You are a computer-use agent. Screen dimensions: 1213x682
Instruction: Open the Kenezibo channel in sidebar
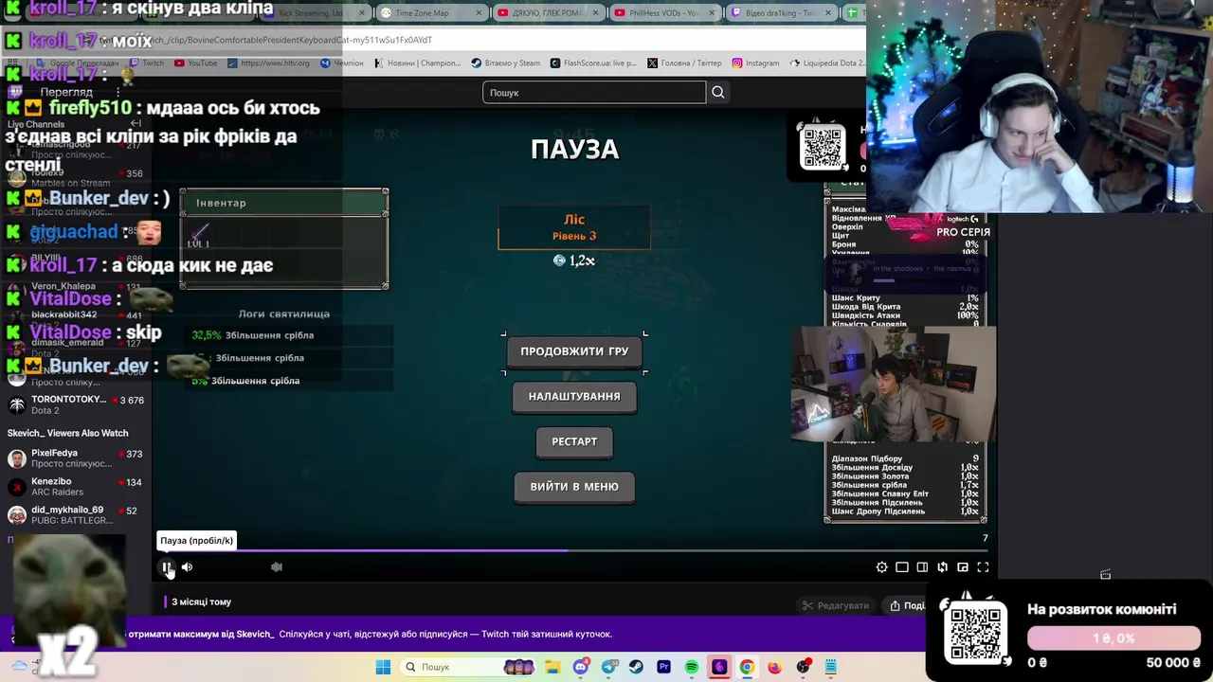(x=76, y=487)
